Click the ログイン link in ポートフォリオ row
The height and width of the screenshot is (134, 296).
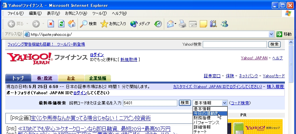(80, 93)
